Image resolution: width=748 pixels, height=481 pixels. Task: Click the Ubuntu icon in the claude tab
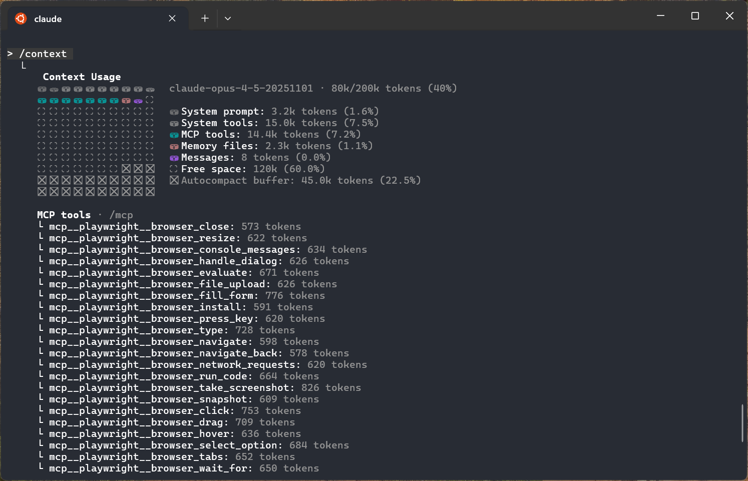click(21, 19)
